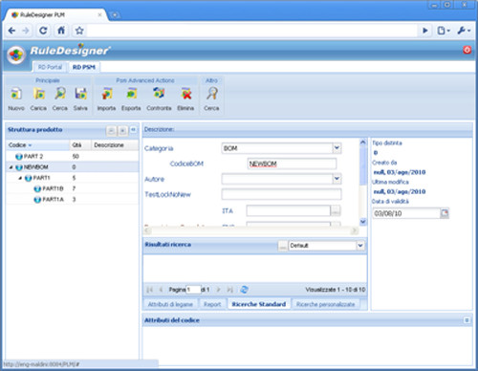Click Cerca in the Altro group

[211, 94]
